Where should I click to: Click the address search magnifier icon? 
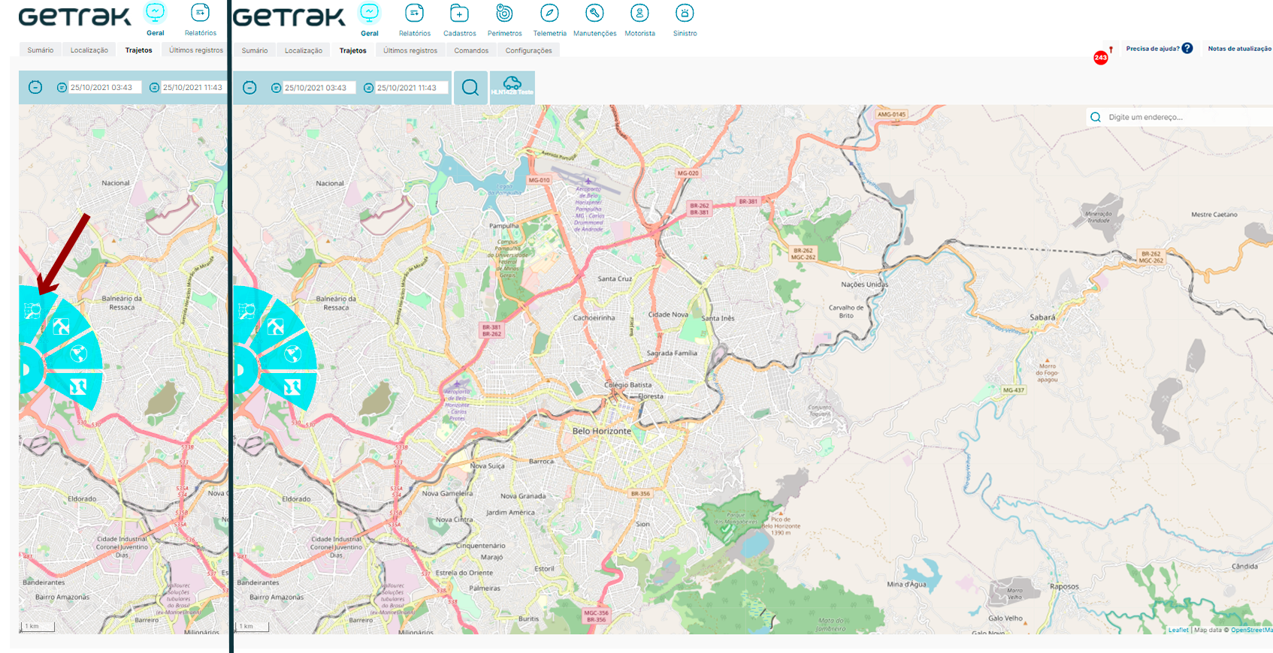pyautogui.click(x=1096, y=117)
